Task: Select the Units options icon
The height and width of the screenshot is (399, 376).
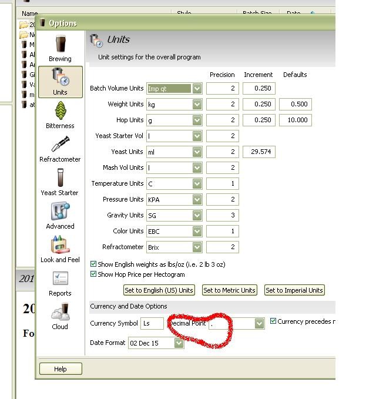Action: [60, 81]
